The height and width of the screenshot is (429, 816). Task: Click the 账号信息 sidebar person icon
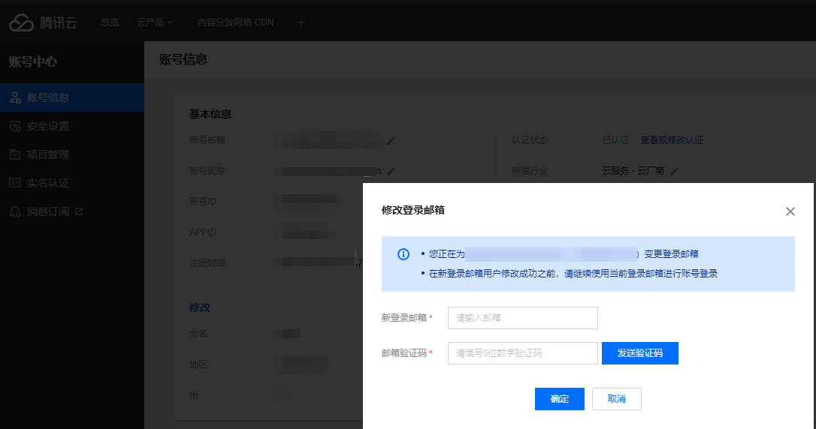click(15, 97)
